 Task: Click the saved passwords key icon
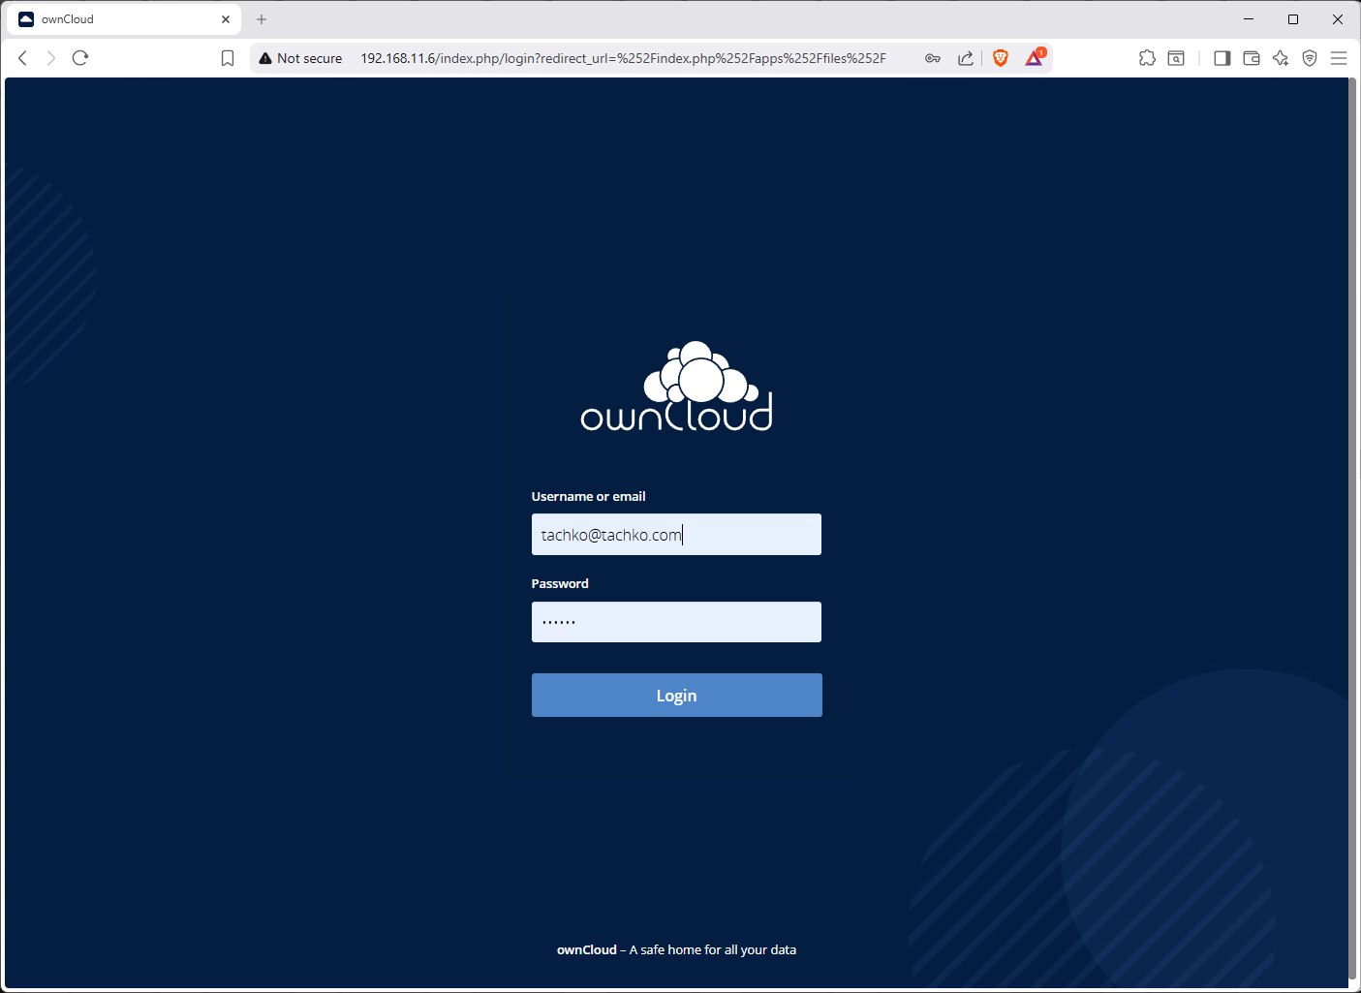tap(933, 58)
